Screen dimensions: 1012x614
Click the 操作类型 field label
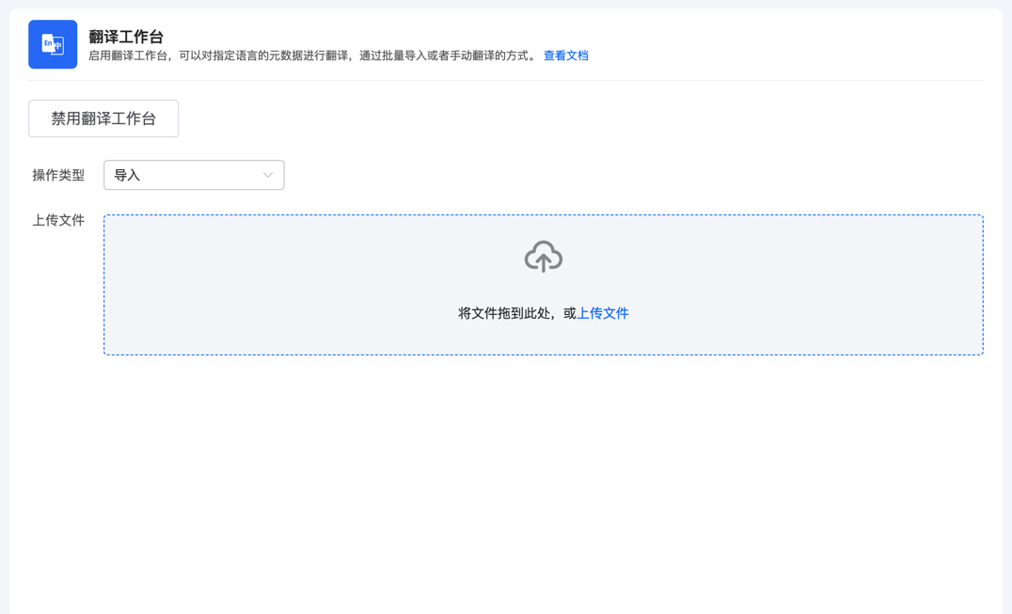coord(58,175)
